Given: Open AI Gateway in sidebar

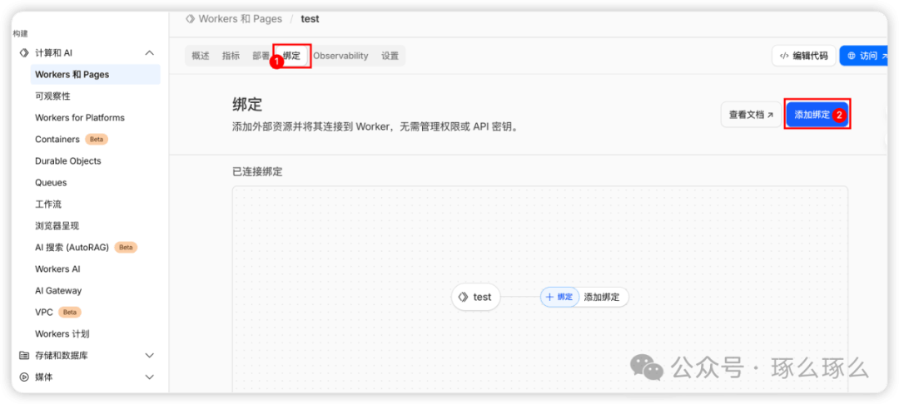Looking at the screenshot, I should click(x=58, y=291).
